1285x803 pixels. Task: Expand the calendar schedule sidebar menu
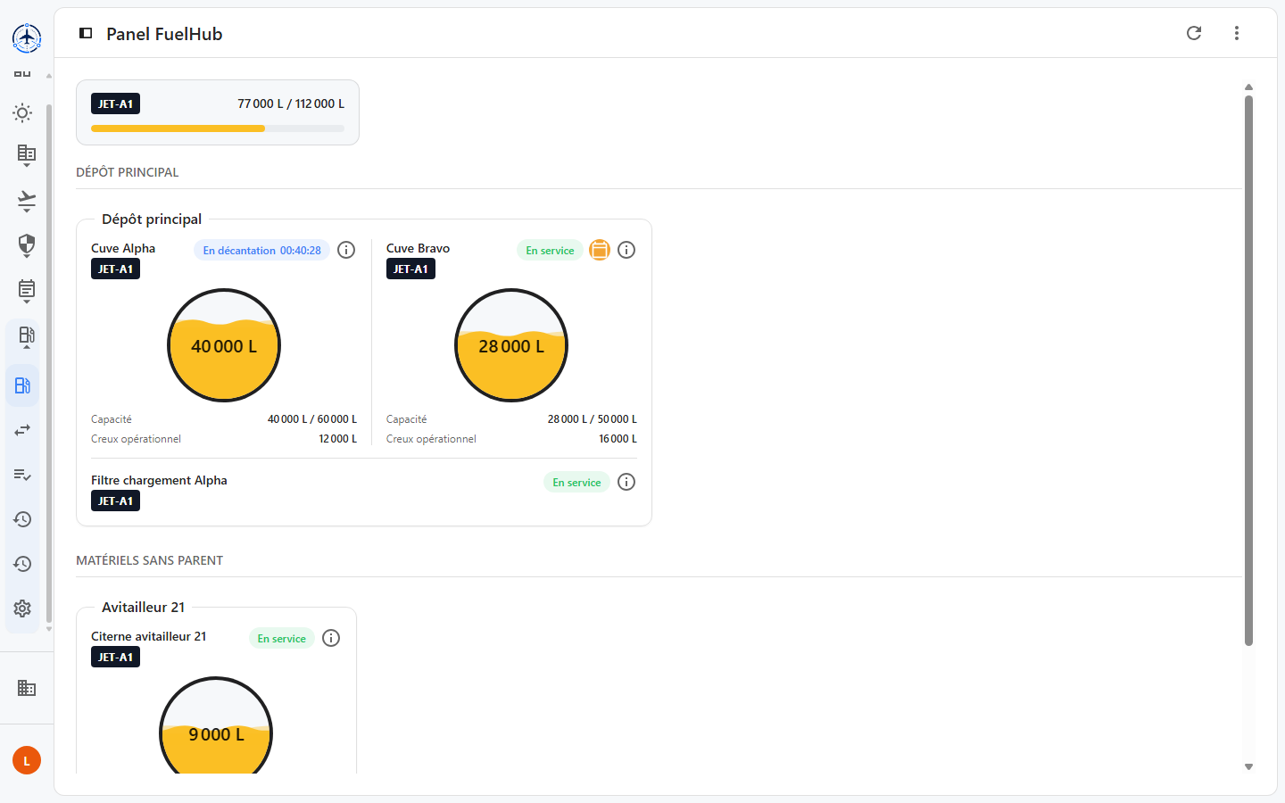pyautogui.click(x=27, y=291)
